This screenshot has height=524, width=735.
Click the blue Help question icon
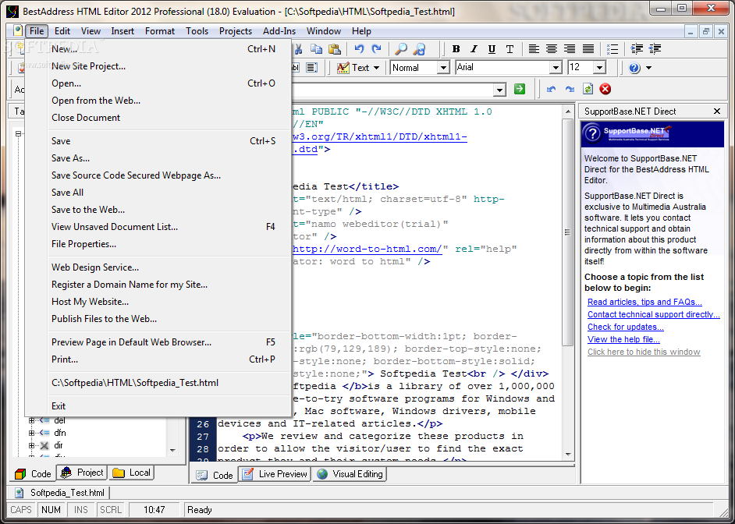click(x=634, y=68)
